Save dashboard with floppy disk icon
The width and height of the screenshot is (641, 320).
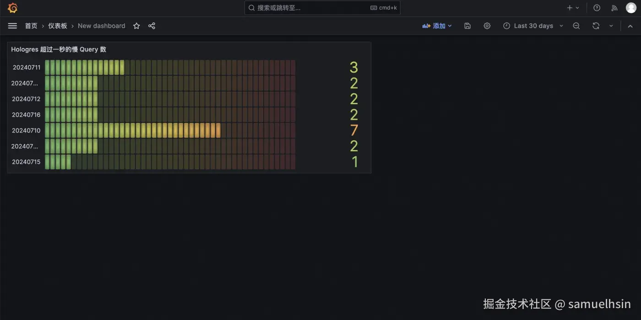coord(467,26)
